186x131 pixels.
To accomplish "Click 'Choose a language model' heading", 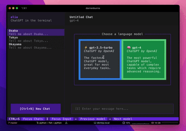I will 122,34.
